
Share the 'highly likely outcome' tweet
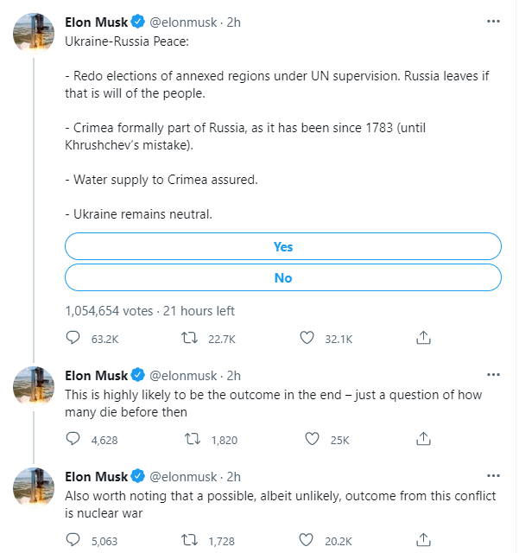(x=423, y=440)
